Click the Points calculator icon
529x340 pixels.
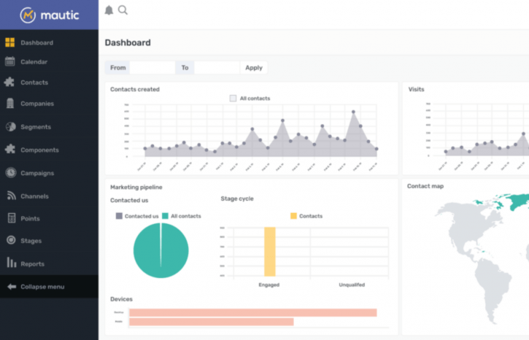pos(10,218)
